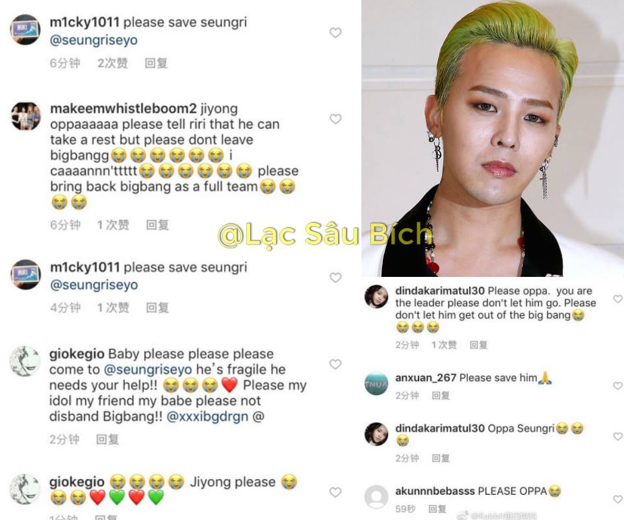
Task: Tap the heart on makeemwhistleboom2's comment
Action: click(x=335, y=119)
